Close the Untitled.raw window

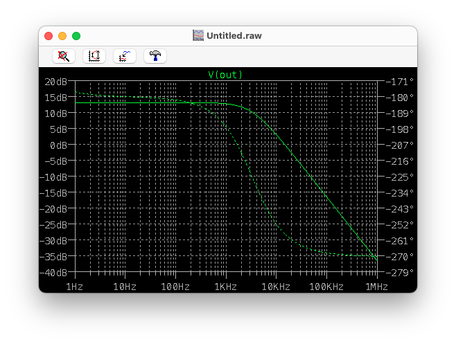49,36
